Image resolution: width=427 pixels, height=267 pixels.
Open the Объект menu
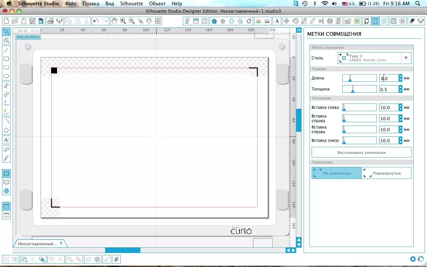pos(157,4)
